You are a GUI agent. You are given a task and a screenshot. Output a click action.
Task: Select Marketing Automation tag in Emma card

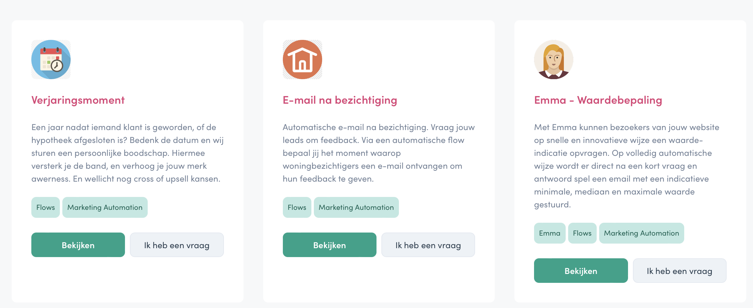[x=642, y=233]
